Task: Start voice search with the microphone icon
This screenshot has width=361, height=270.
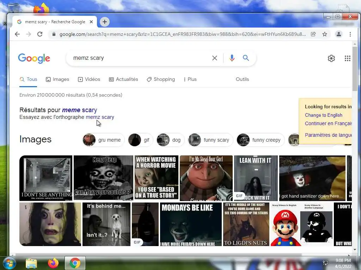Action: coord(232,58)
